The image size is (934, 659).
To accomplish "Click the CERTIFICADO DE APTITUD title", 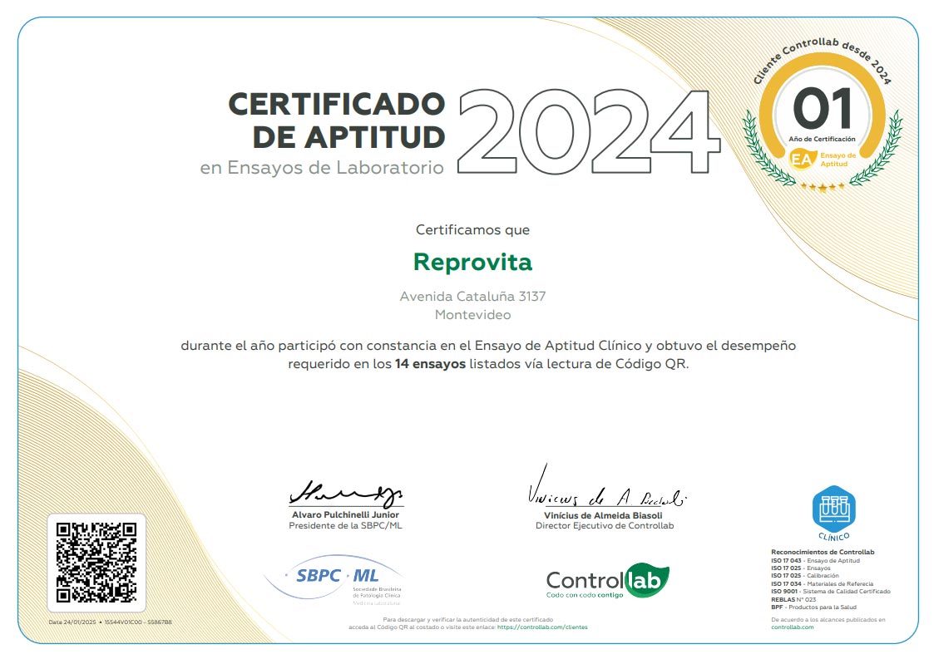I will (x=336, y=119).
